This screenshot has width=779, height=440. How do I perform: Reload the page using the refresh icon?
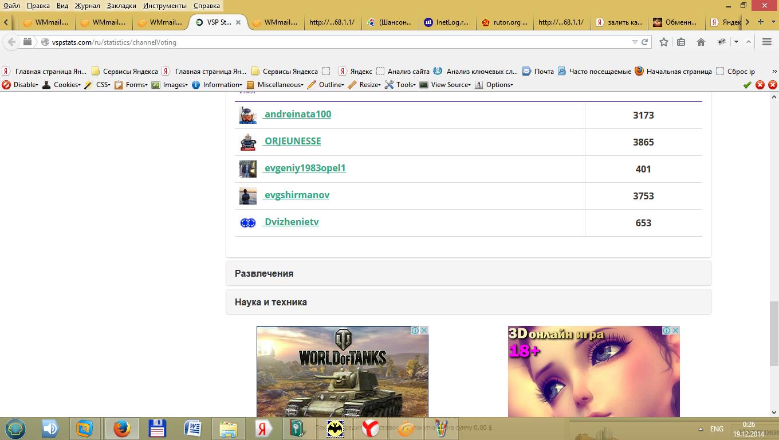[644, 42]
